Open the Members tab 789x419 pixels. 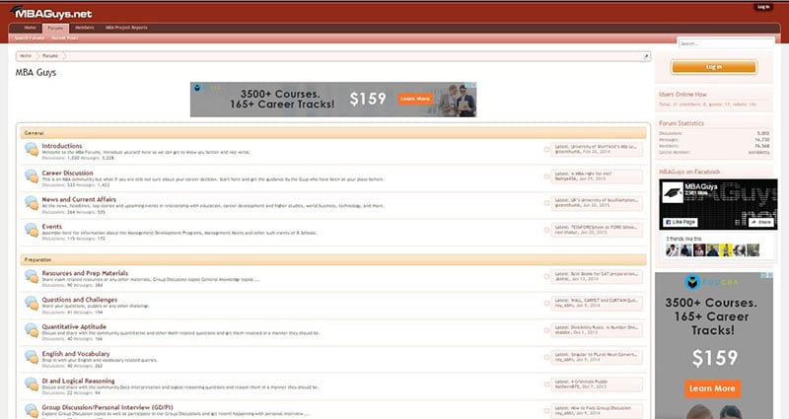click(85, 28)
